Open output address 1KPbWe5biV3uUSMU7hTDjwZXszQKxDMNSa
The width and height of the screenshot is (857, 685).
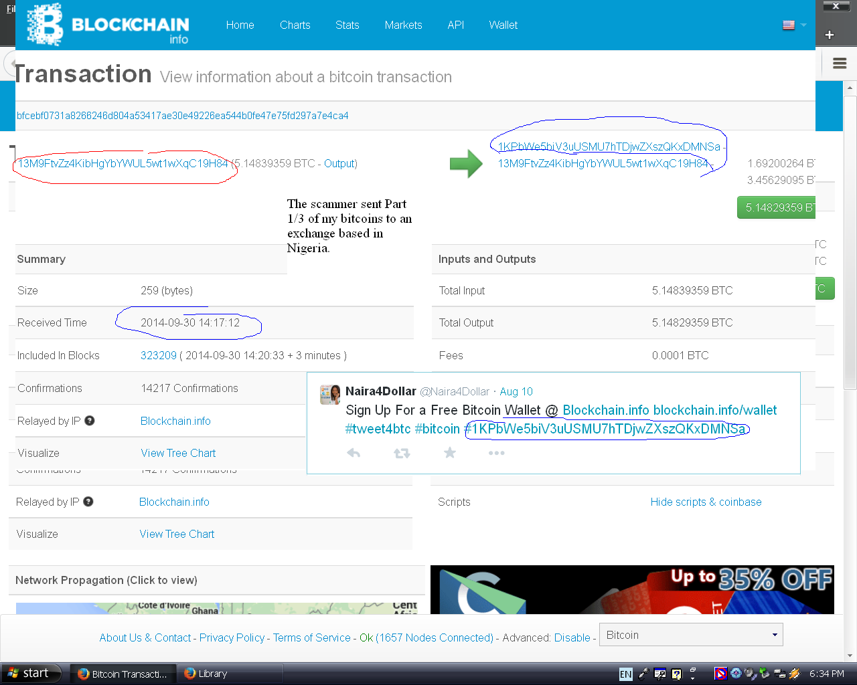(609, 146)
